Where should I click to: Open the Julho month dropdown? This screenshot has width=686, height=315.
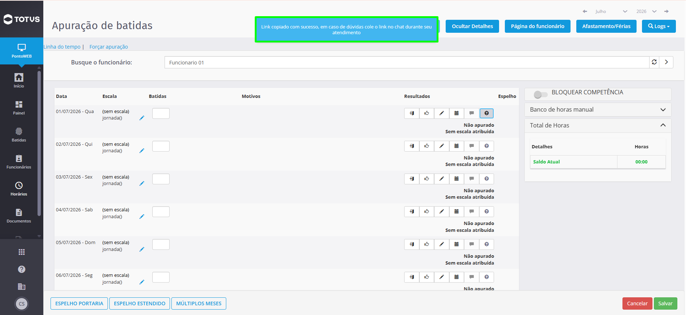pyautogui.click(x=611, y=12)
